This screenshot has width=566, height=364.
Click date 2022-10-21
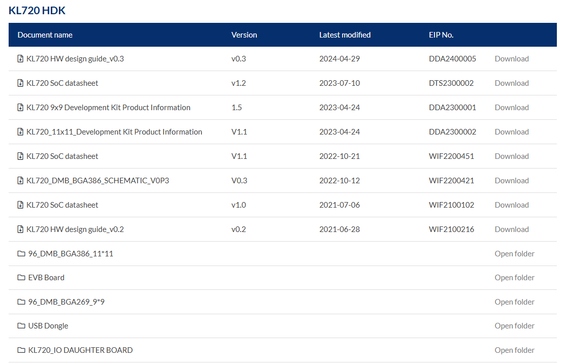pyautogui.click(x=339, y=156)
